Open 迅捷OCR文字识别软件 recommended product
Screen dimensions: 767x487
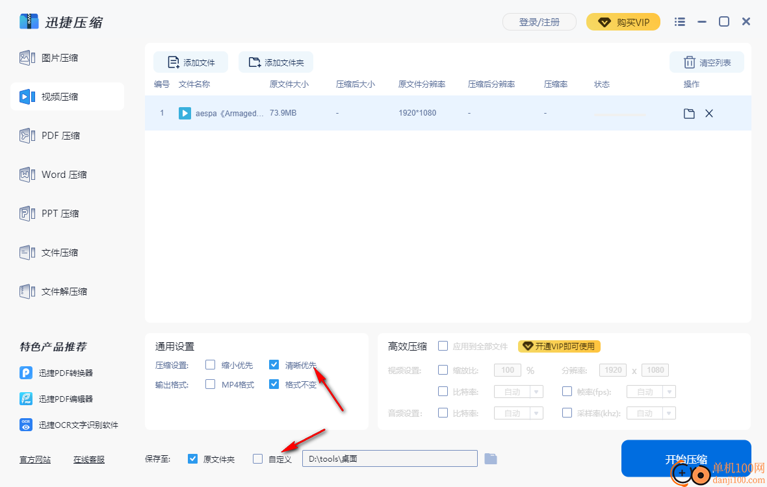tap(69, 425)
